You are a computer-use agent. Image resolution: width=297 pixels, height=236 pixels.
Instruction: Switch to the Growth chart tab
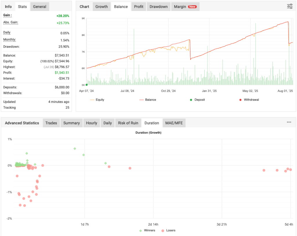[x=102, y=6]
